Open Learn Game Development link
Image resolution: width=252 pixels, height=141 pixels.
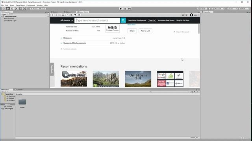tap(137, 20)
